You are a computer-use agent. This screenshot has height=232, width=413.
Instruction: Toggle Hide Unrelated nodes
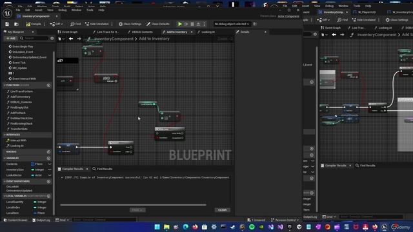(x=97, y=24)
